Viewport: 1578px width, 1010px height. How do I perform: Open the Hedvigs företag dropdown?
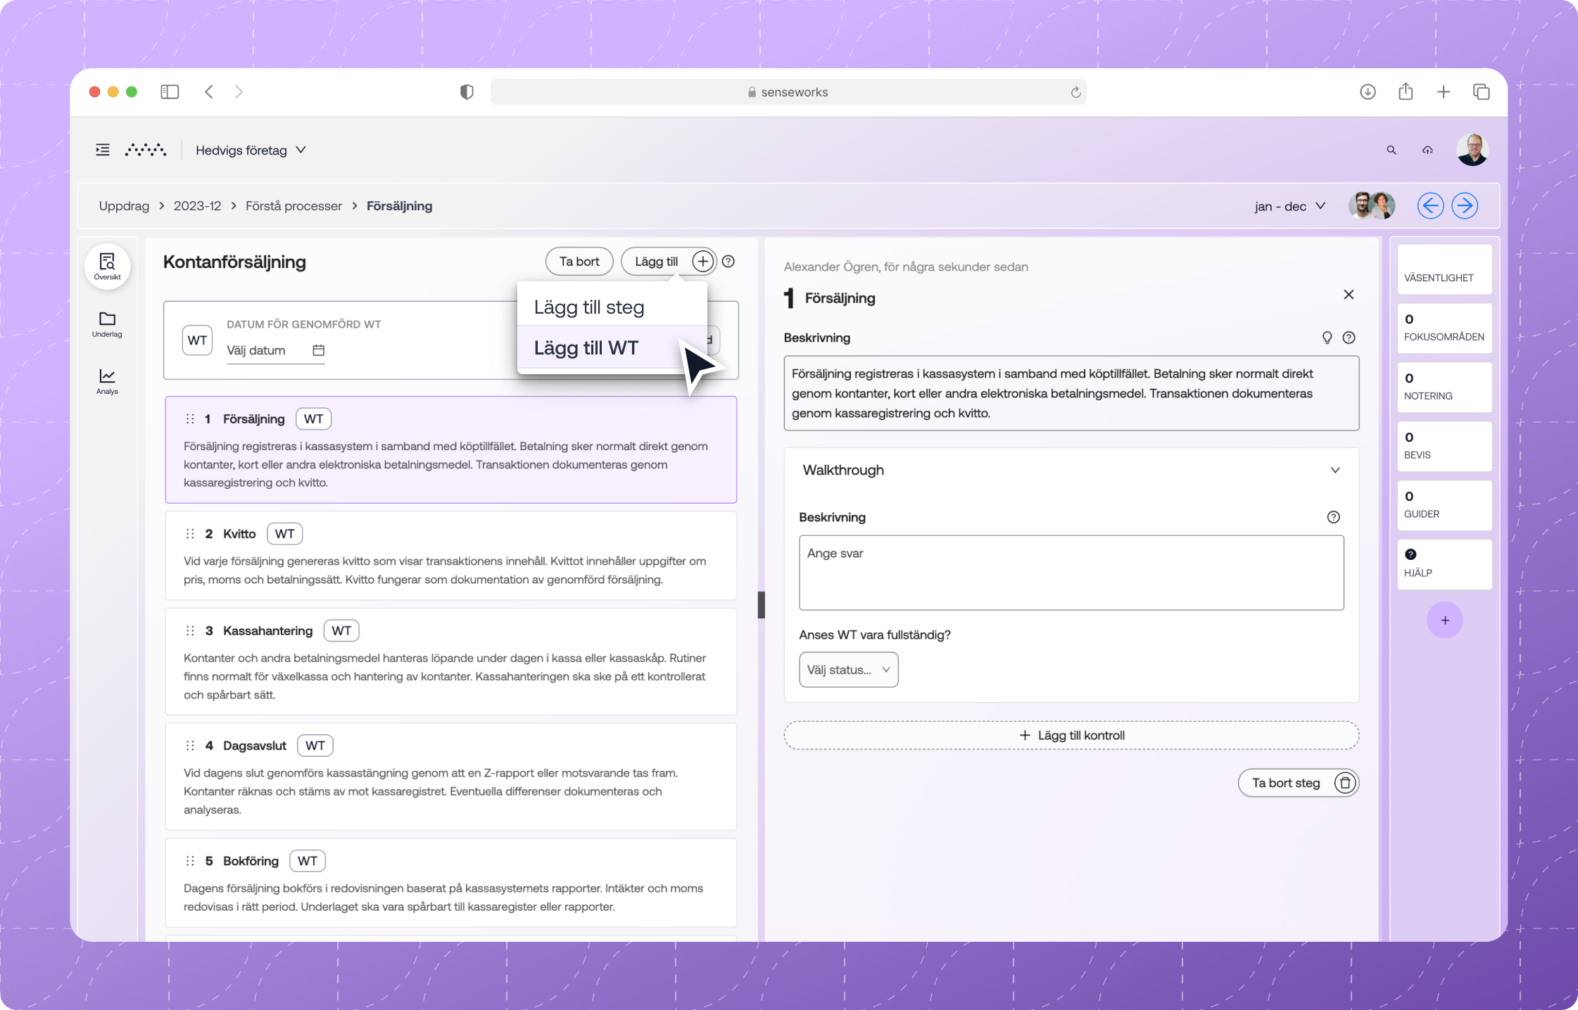click(250, 150)
